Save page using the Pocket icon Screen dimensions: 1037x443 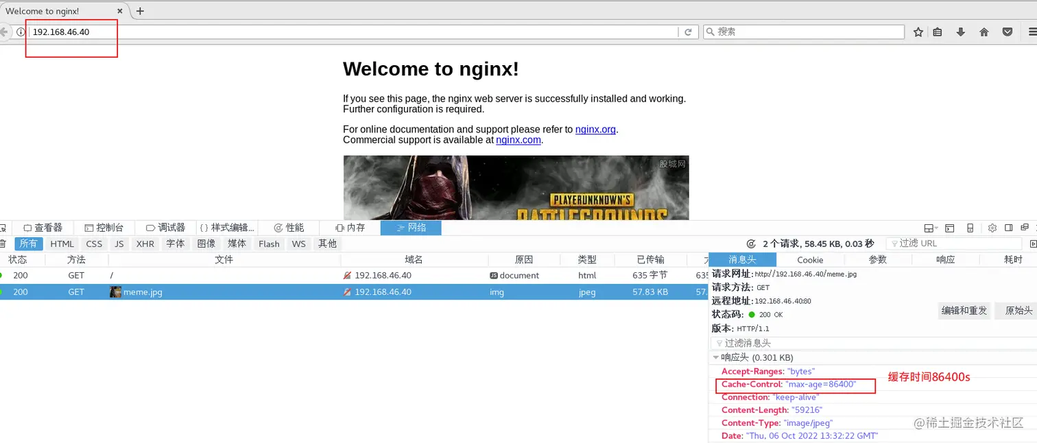(1007, 32)
